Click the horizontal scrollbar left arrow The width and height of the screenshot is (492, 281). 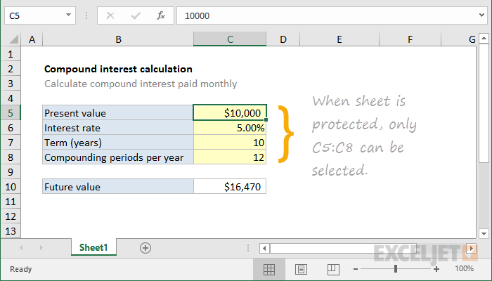click(264, 249)
